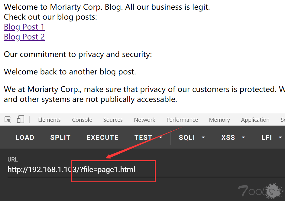The height and width of the screenshot is (201, 285).
Task: Open the Blog Post 1 link
Action: pos(24,27)
